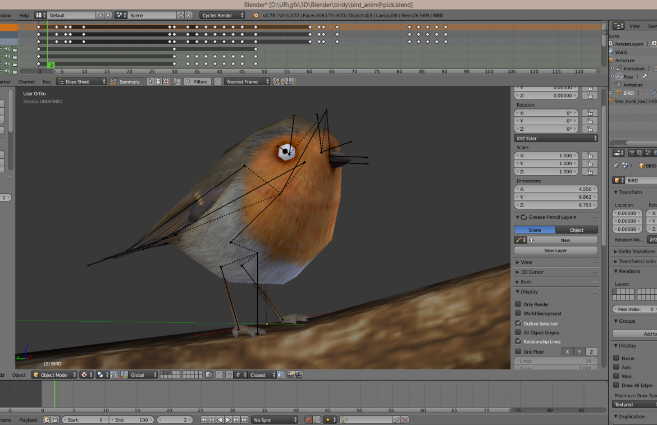
Task: Click the World globe icon in outliner
Action: point(612,52)
